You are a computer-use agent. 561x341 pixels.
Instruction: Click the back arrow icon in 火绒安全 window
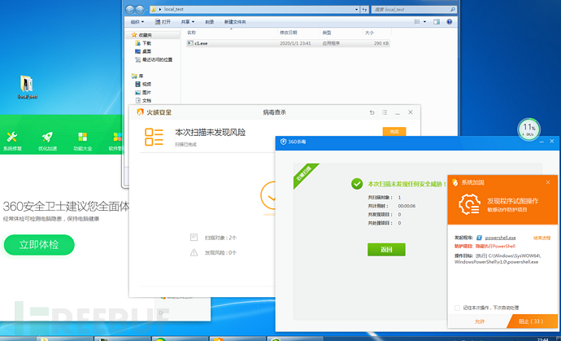click(x=372, y=112)
